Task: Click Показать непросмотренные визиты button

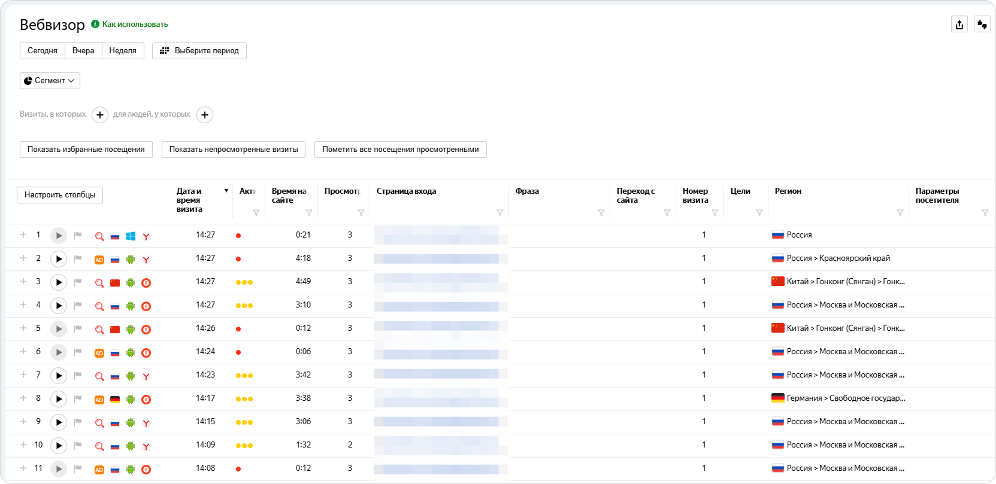Action: coord(234,150)
